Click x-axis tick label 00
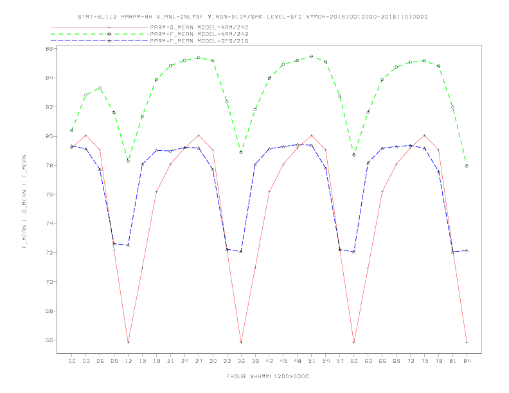This screenshot has width=509, height=393. pos(72,361)
